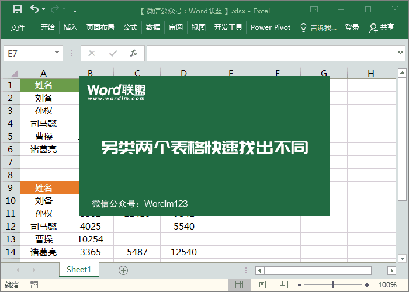The height and width of the screenshot is (292, 409).
Task: Click the Ribbon Display Options icon
Action: tap(314, 10)
